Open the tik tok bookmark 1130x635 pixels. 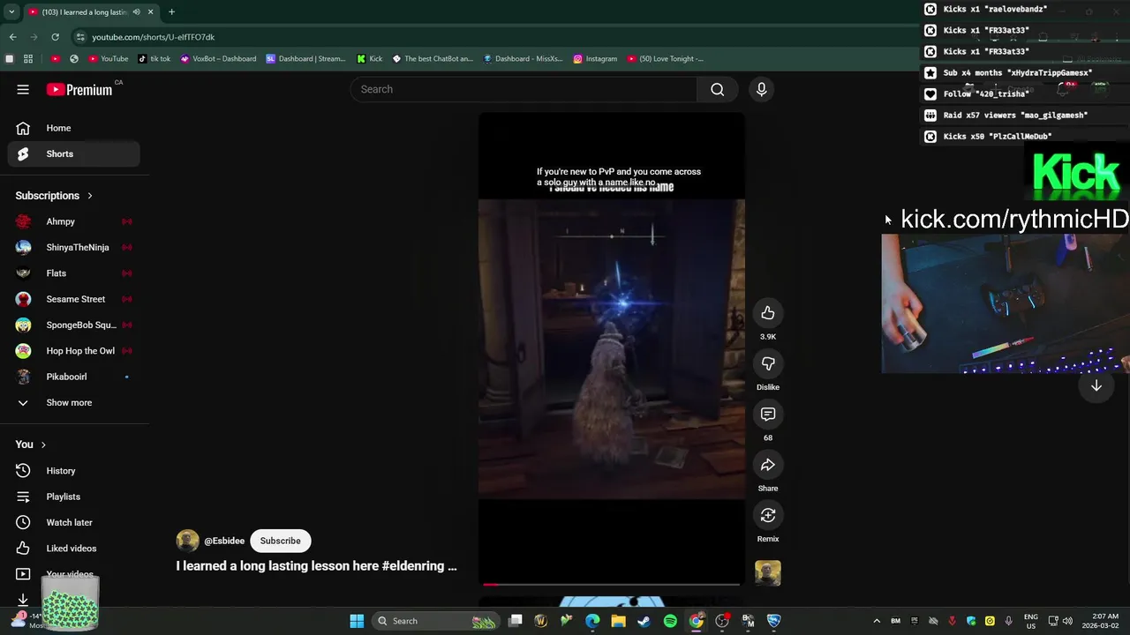[154, 59]
